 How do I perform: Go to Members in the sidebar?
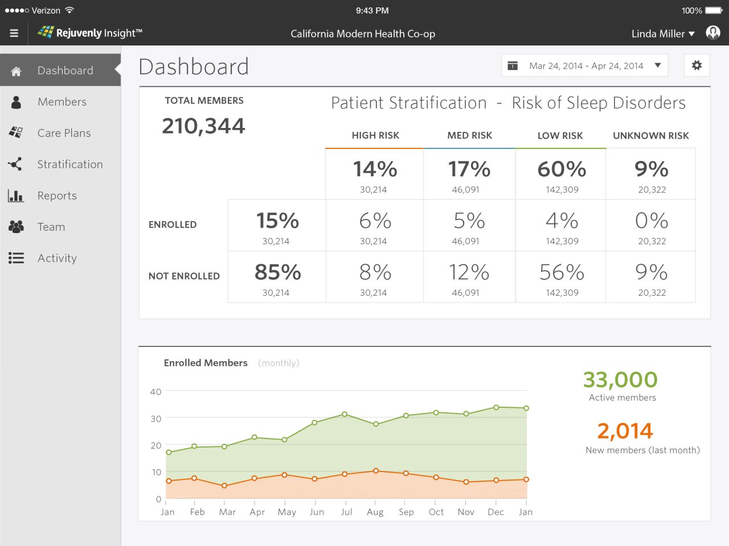click(x=62, y=102)
